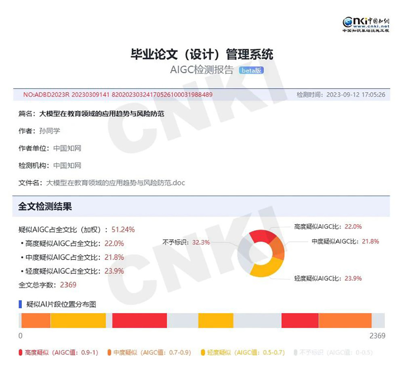Click the 不予标识 32.3% chart label
This screenshot has height=366, width=404.
186,242
